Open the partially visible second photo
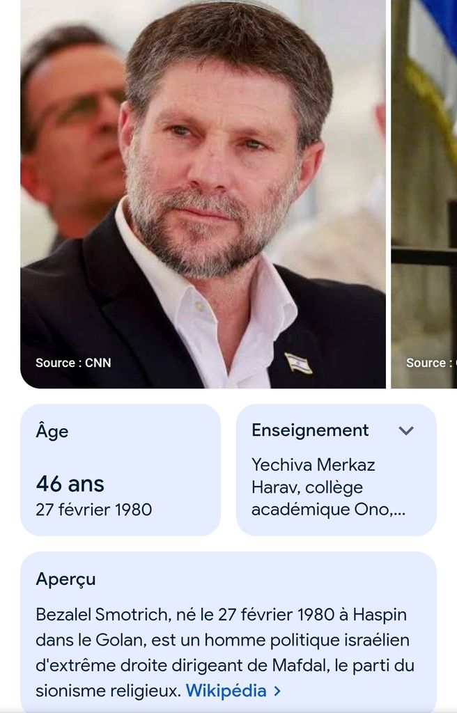The image size is (457, 713). pos(424,195)
